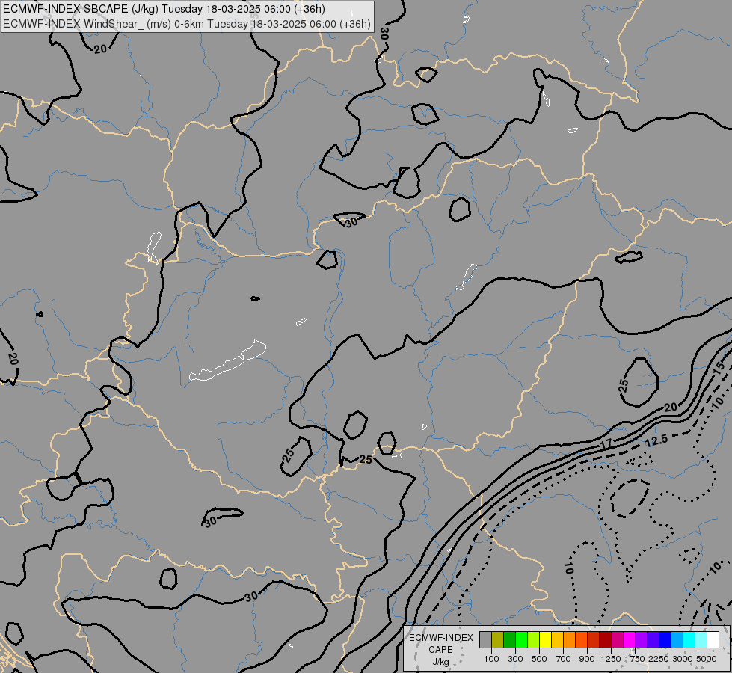Screen dimensions: 732x673
Task: Select the dark red legend swatch
Action: click(606, 640)
